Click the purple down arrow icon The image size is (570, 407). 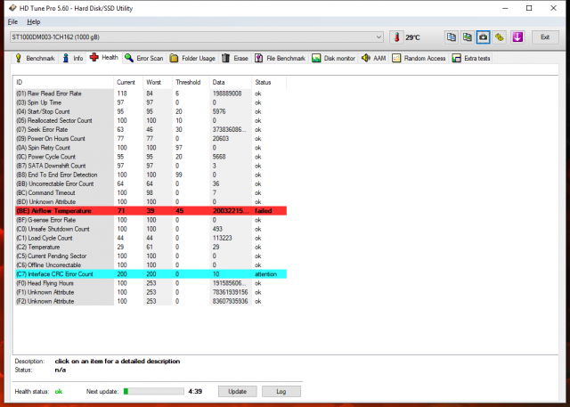(x=517, y=37)
